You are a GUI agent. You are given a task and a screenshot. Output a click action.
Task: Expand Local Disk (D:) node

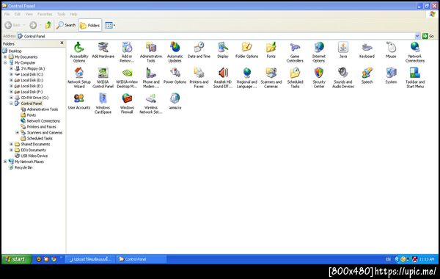(x=11, y=80)
